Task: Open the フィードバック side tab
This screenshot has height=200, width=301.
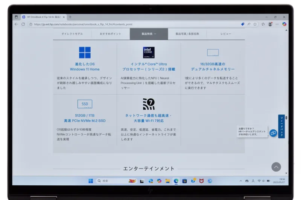Action: [281, 126]
